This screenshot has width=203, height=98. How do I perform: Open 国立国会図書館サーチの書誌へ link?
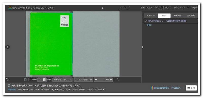pyautogui.click(x=166, y=88)
